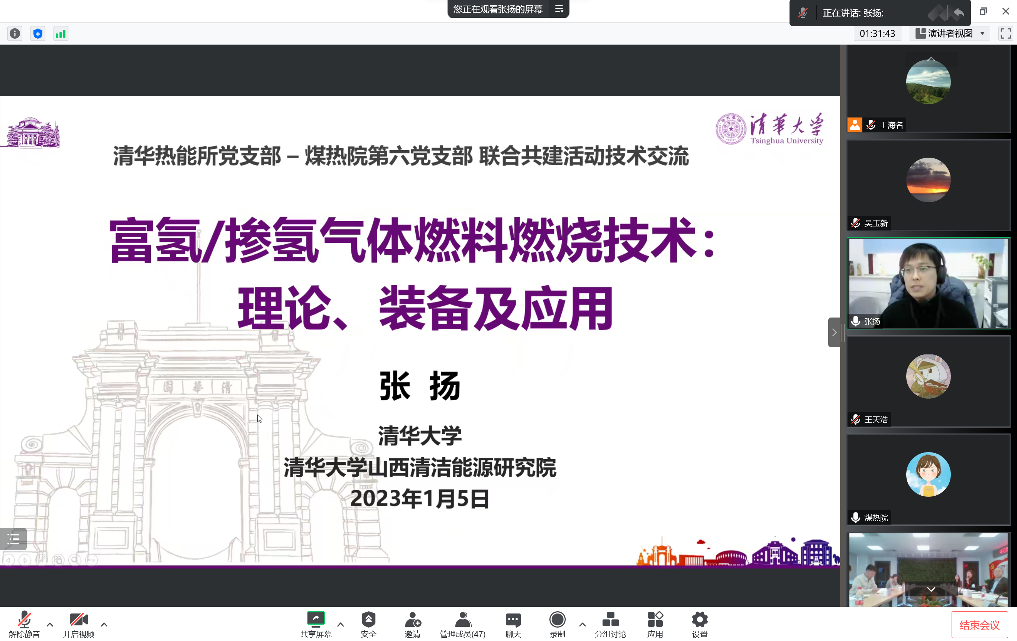
Task: Select 王海名's video tile
Action: click(928, 89)
